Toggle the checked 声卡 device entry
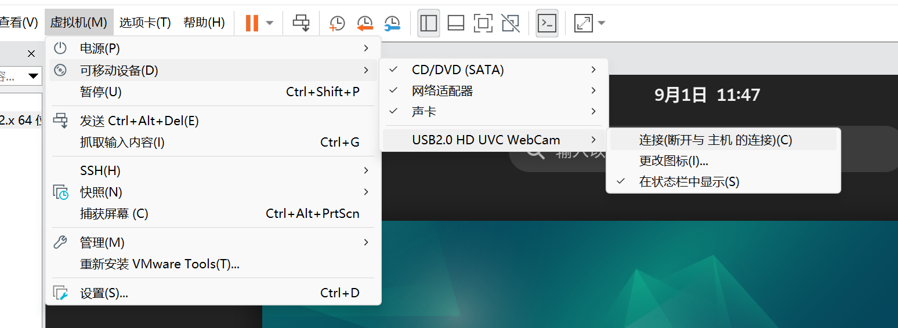This screenshot has height=328, width=898. click(x=423, y=112)
